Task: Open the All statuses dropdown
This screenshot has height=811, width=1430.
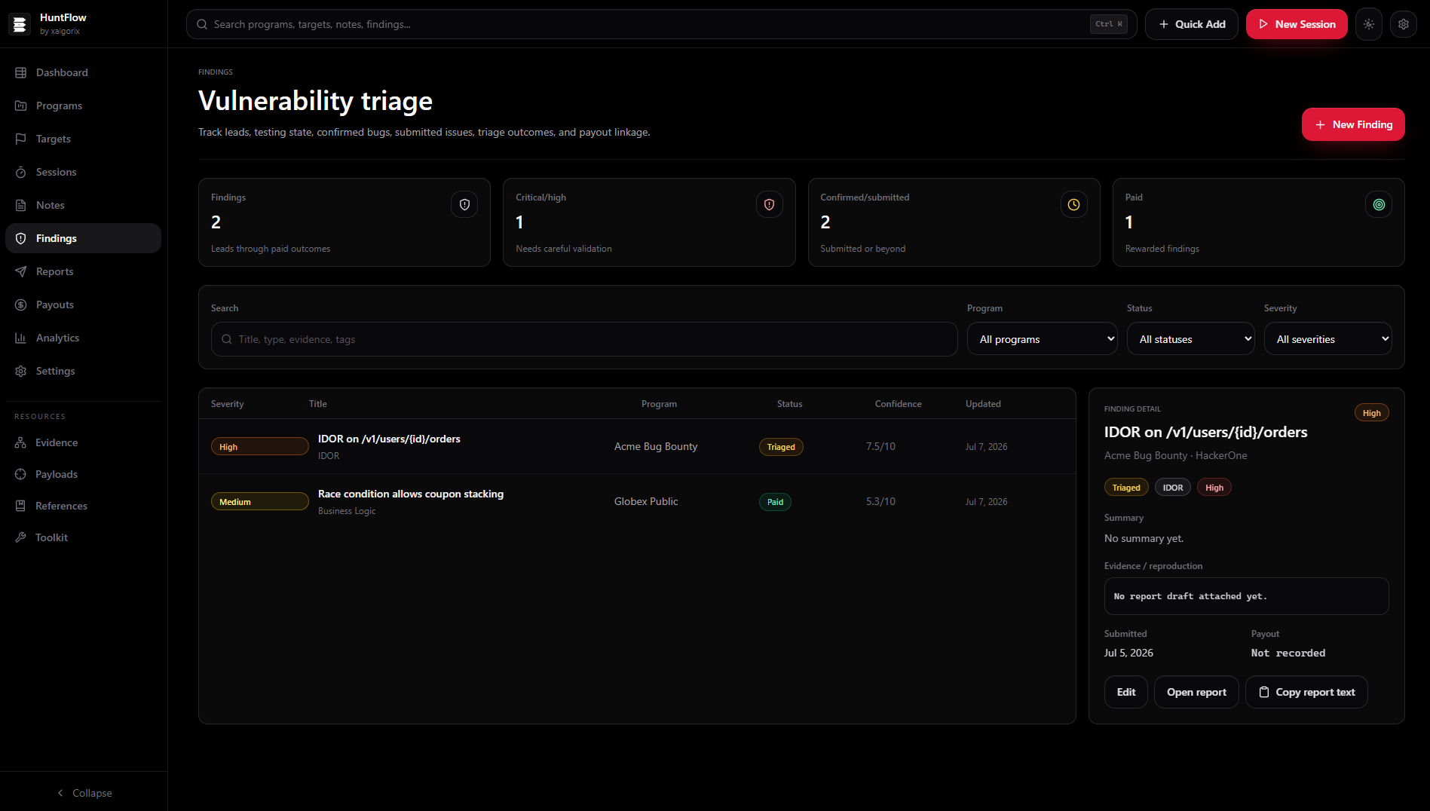Action: pyautogui.click(x=1190, y=339)
